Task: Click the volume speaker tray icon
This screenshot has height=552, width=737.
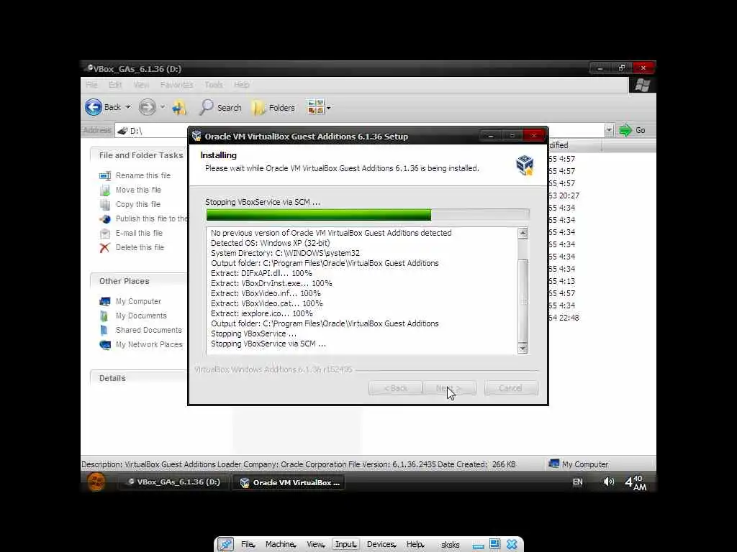Action: [609, 482]
